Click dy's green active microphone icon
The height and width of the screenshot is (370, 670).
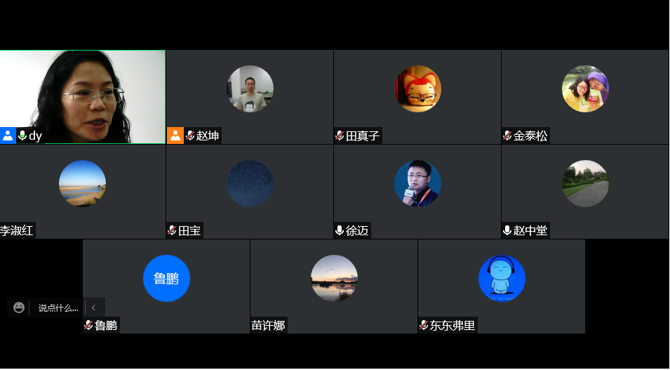tap(22, 136)
